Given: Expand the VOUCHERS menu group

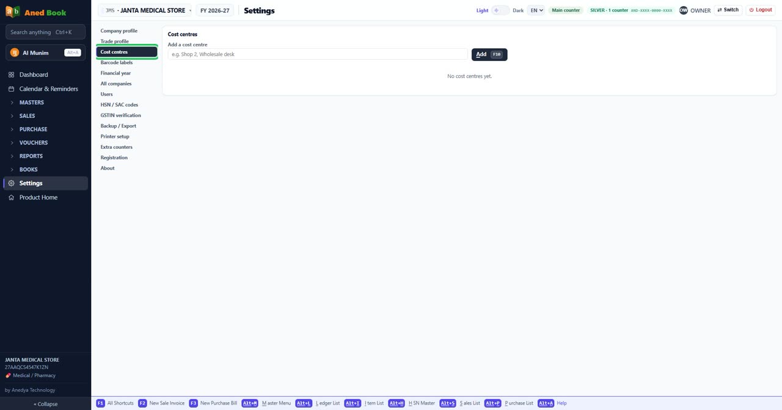Looking at the screenshot, I should click(x=46, y=143).
